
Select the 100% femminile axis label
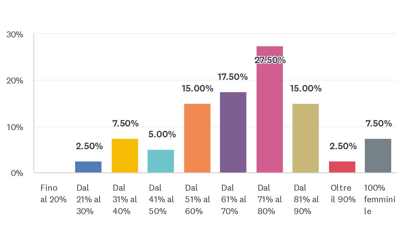(x=379, y=199)
